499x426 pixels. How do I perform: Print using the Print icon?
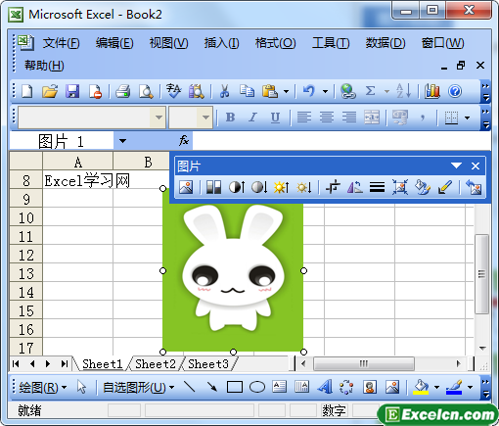tap(122, 91)
